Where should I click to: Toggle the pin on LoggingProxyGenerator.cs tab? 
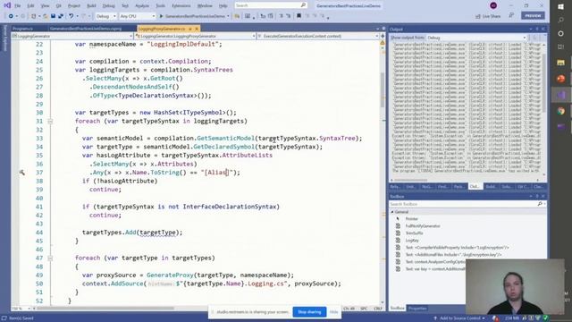(x=190, y=29)
